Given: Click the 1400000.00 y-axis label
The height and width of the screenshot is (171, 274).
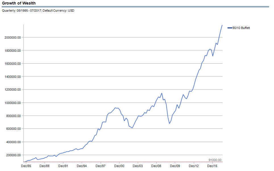Looking at the screenshot, I should [x=13, y=77].
